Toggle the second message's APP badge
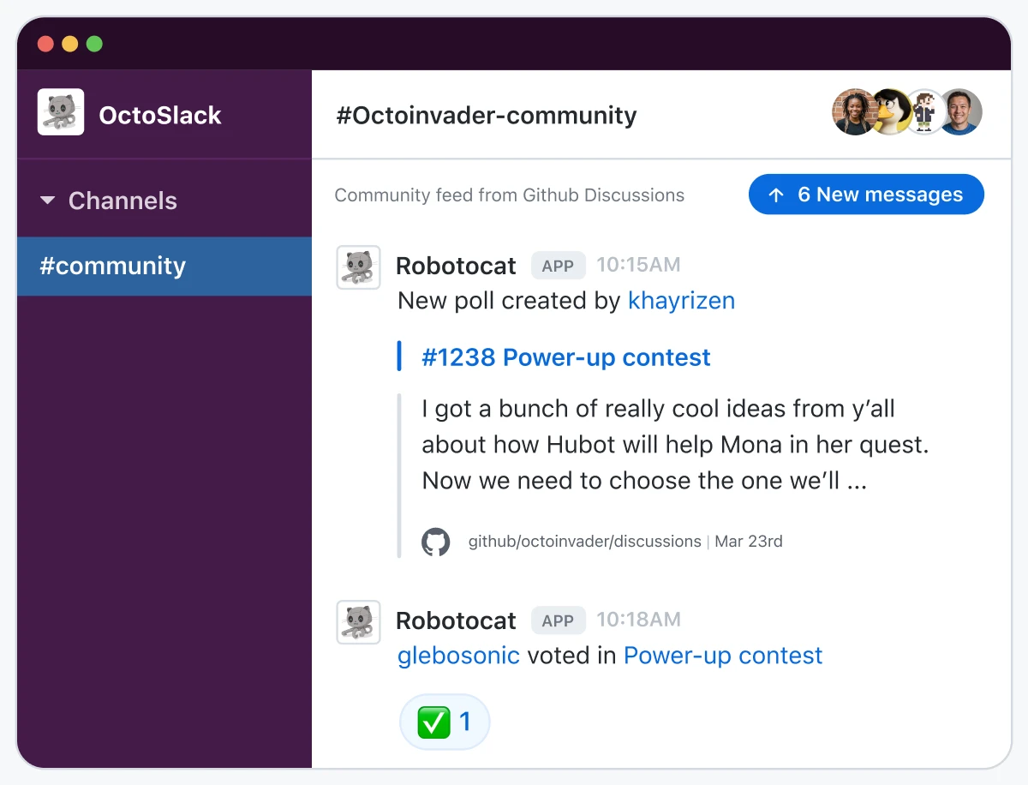 [558, 620]
